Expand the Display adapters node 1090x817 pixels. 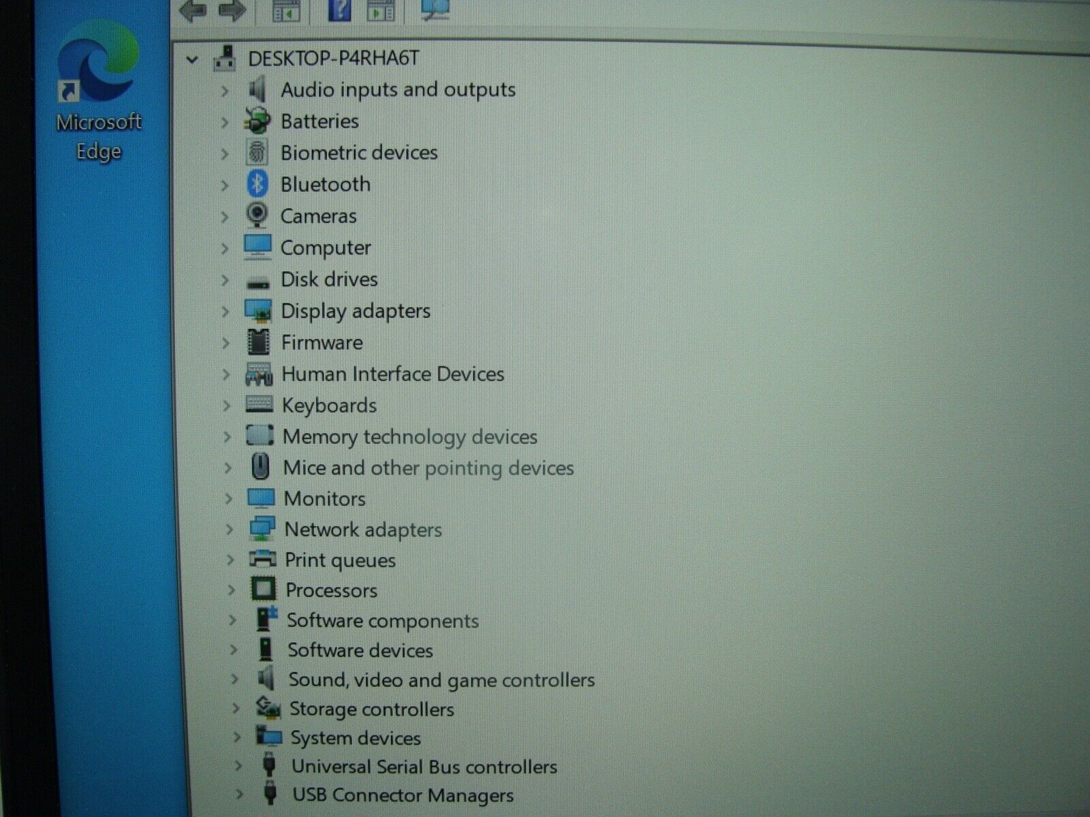tap(225, 312)
